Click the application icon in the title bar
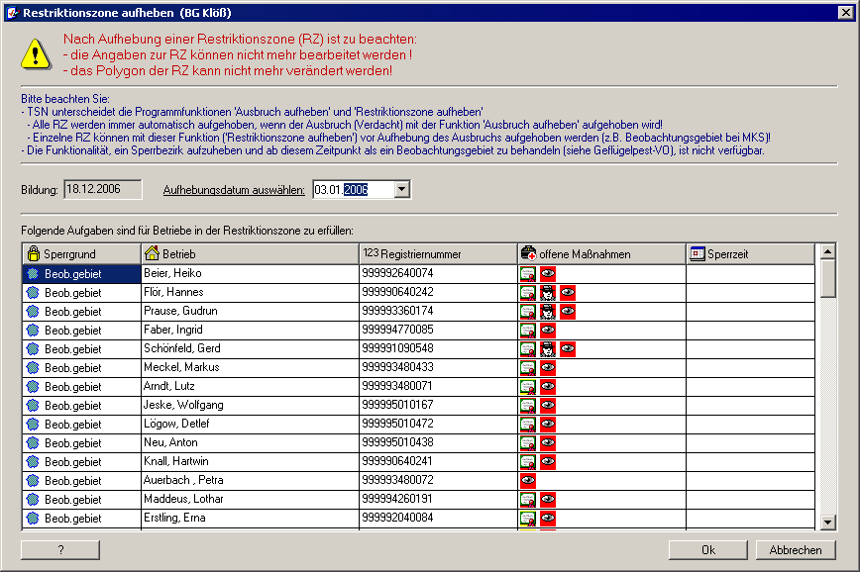Image resolution: width=860 pixels, height=572 pixels. [x=13, y=13]
